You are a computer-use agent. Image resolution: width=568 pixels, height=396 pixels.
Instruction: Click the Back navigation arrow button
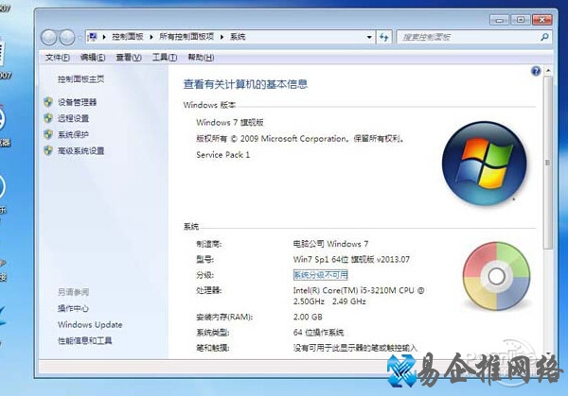tap(49, 37)
